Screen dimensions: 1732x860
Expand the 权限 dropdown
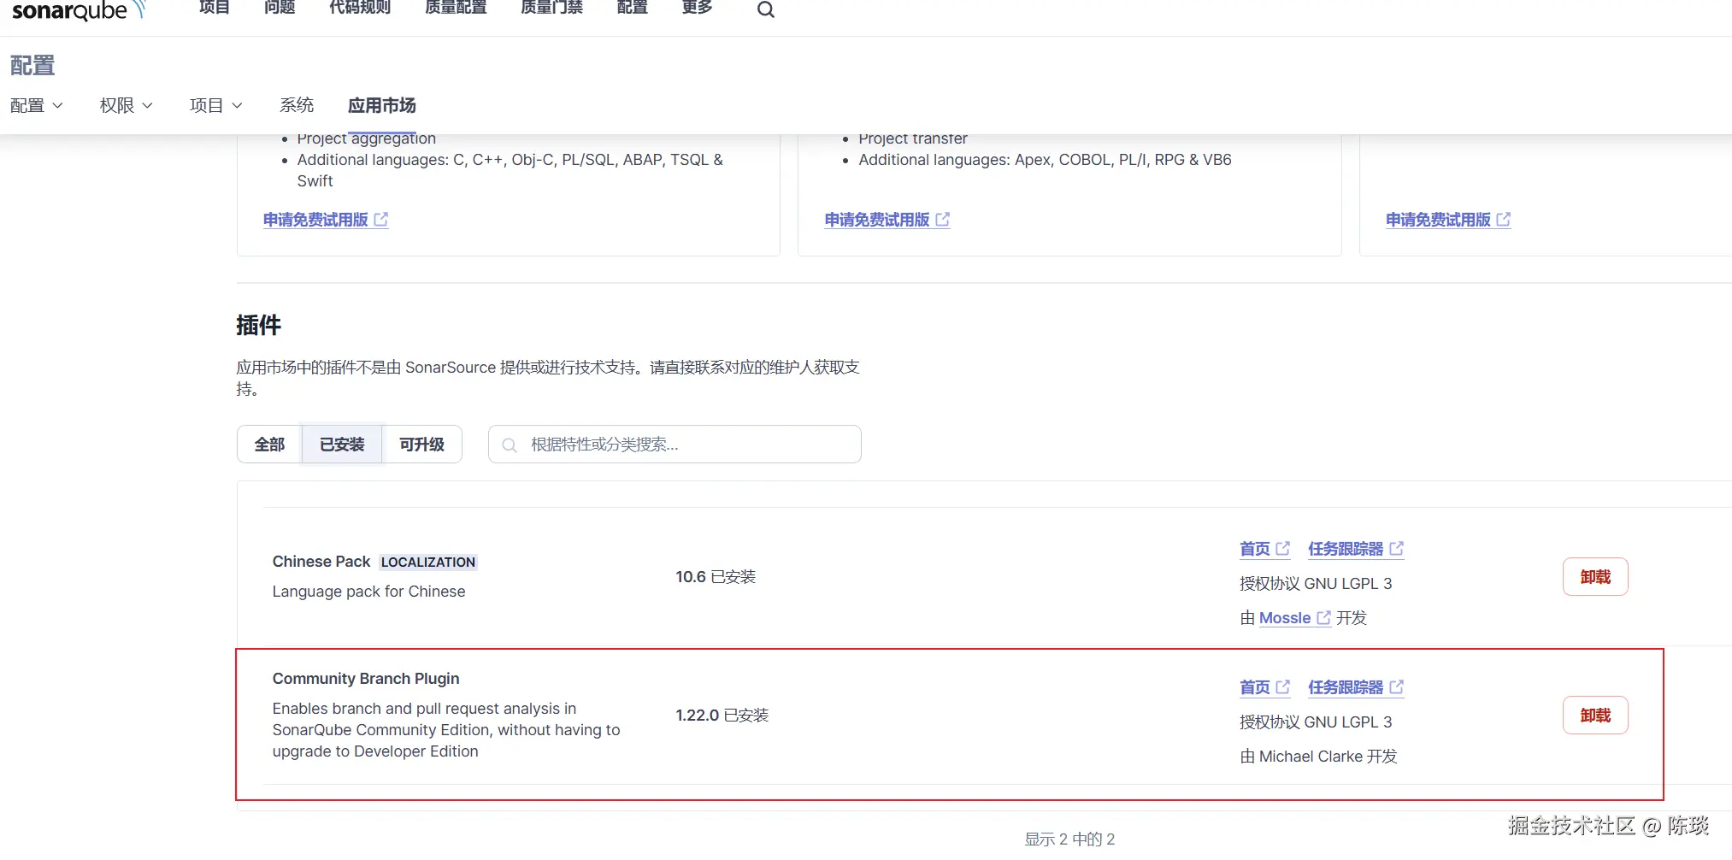tap(126, 105)
